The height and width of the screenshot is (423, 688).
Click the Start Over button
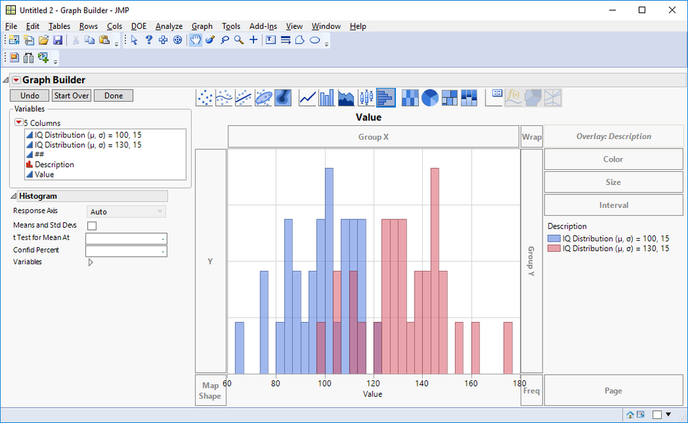tap(72, 96)
